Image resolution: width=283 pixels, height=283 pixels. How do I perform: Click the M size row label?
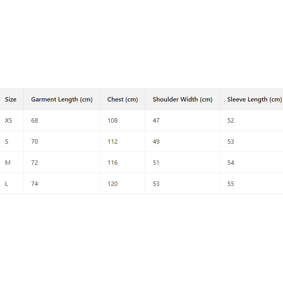[8, 163]
